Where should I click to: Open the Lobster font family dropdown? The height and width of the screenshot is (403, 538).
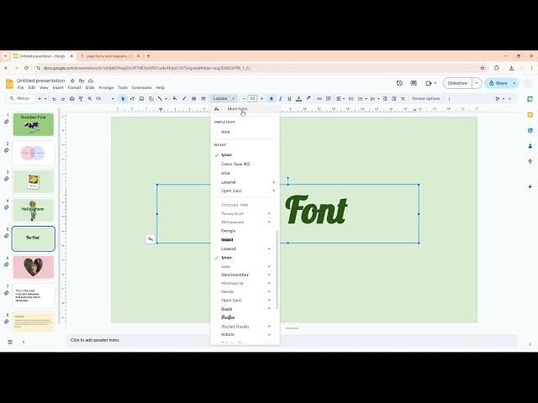224,99
